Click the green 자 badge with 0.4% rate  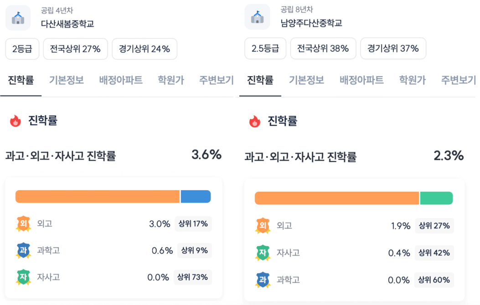[x=263, y=253]
